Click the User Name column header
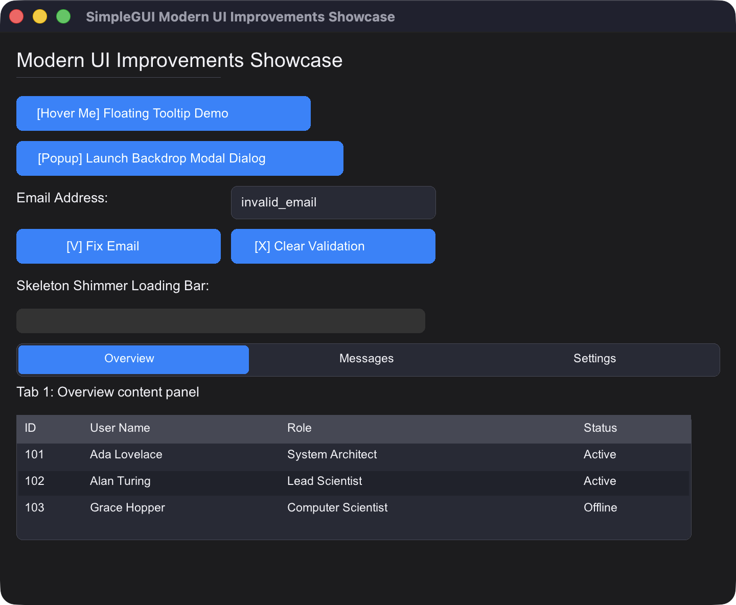Viewport: 736px width, 605px height. click(120, 428)
